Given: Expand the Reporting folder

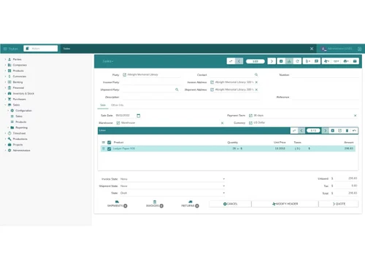Looking at the screenshot, I should (x=8, y=127).
